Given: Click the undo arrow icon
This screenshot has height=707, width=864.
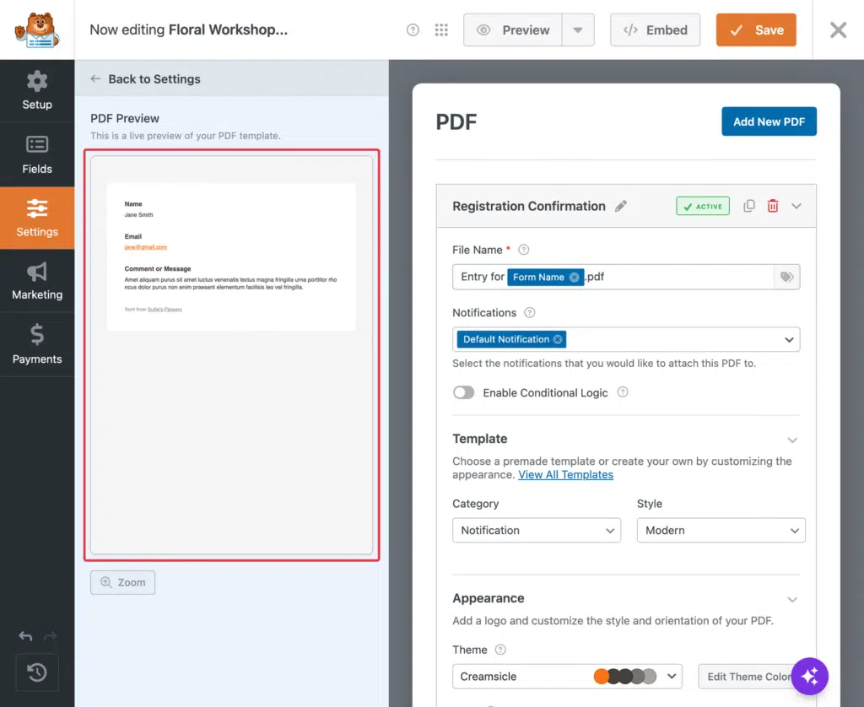Looking at the screenshot, I should [x=25, y=636].
